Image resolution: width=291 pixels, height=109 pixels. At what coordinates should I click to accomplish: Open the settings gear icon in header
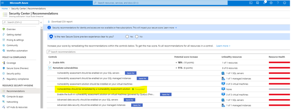click(271, 3)
